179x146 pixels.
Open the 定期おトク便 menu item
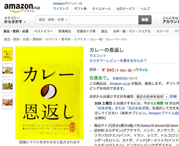[x=86, y=31]
